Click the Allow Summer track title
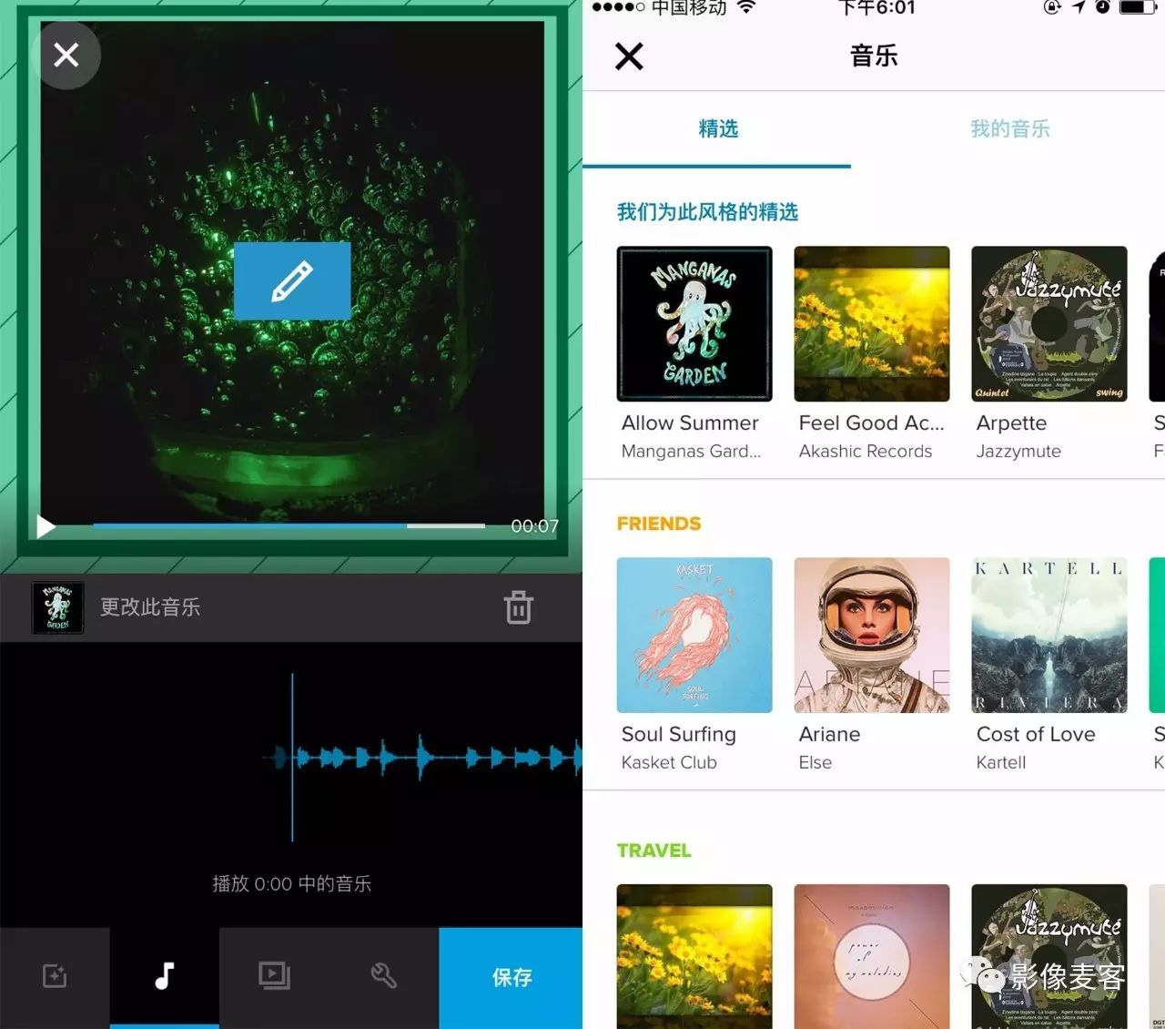The width and height of the screenshot is (1165, 1029). 690,423
